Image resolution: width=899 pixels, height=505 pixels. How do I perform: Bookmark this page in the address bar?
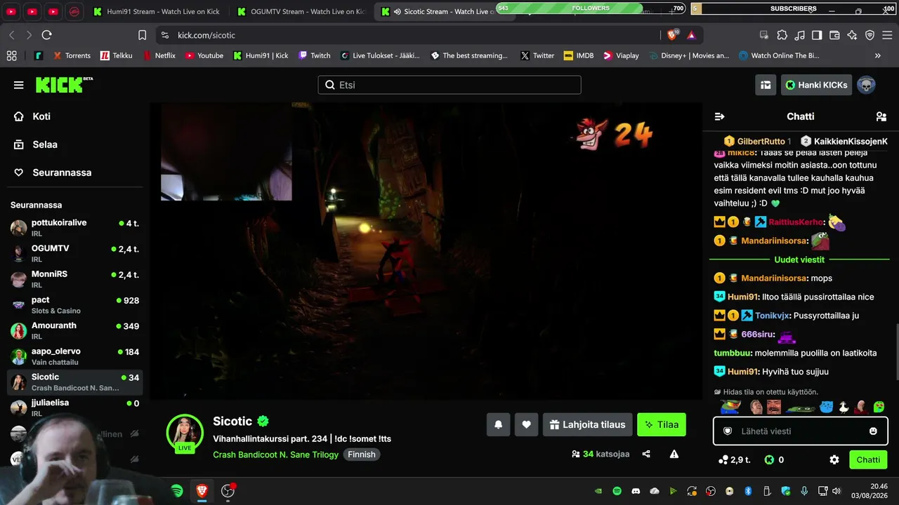pyautogui.click(x=143, y=35)
